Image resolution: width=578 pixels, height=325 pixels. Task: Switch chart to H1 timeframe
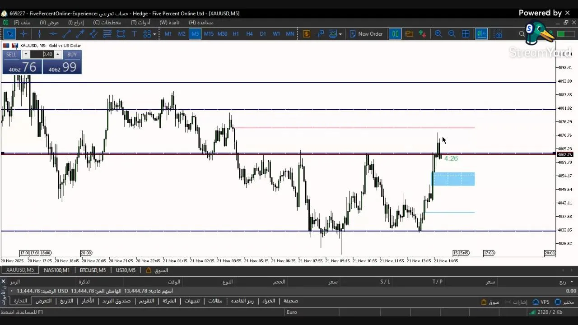click(x=236, y=34)
